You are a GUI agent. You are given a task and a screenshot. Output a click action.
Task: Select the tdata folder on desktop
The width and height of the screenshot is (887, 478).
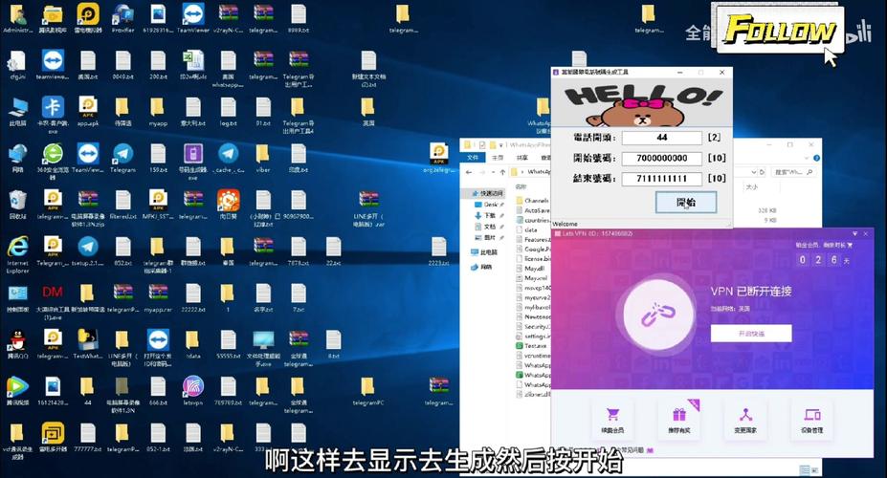[x=193, y=345]
